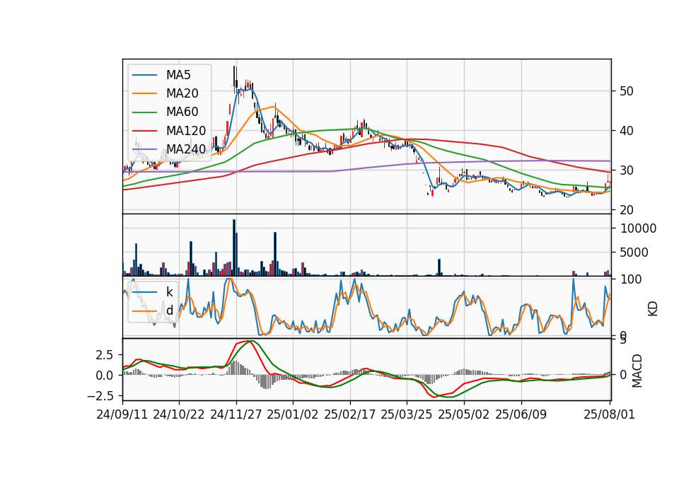Click the 2.5 MACD axis label

point(105,355)
